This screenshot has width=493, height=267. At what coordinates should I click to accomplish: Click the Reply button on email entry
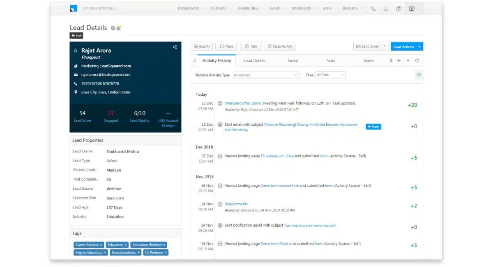[x=373, y=127]
